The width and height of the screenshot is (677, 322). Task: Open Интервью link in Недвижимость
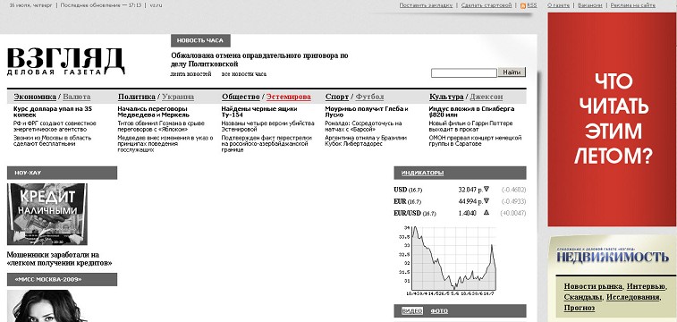pyautogui.click(x=646, y=286)
